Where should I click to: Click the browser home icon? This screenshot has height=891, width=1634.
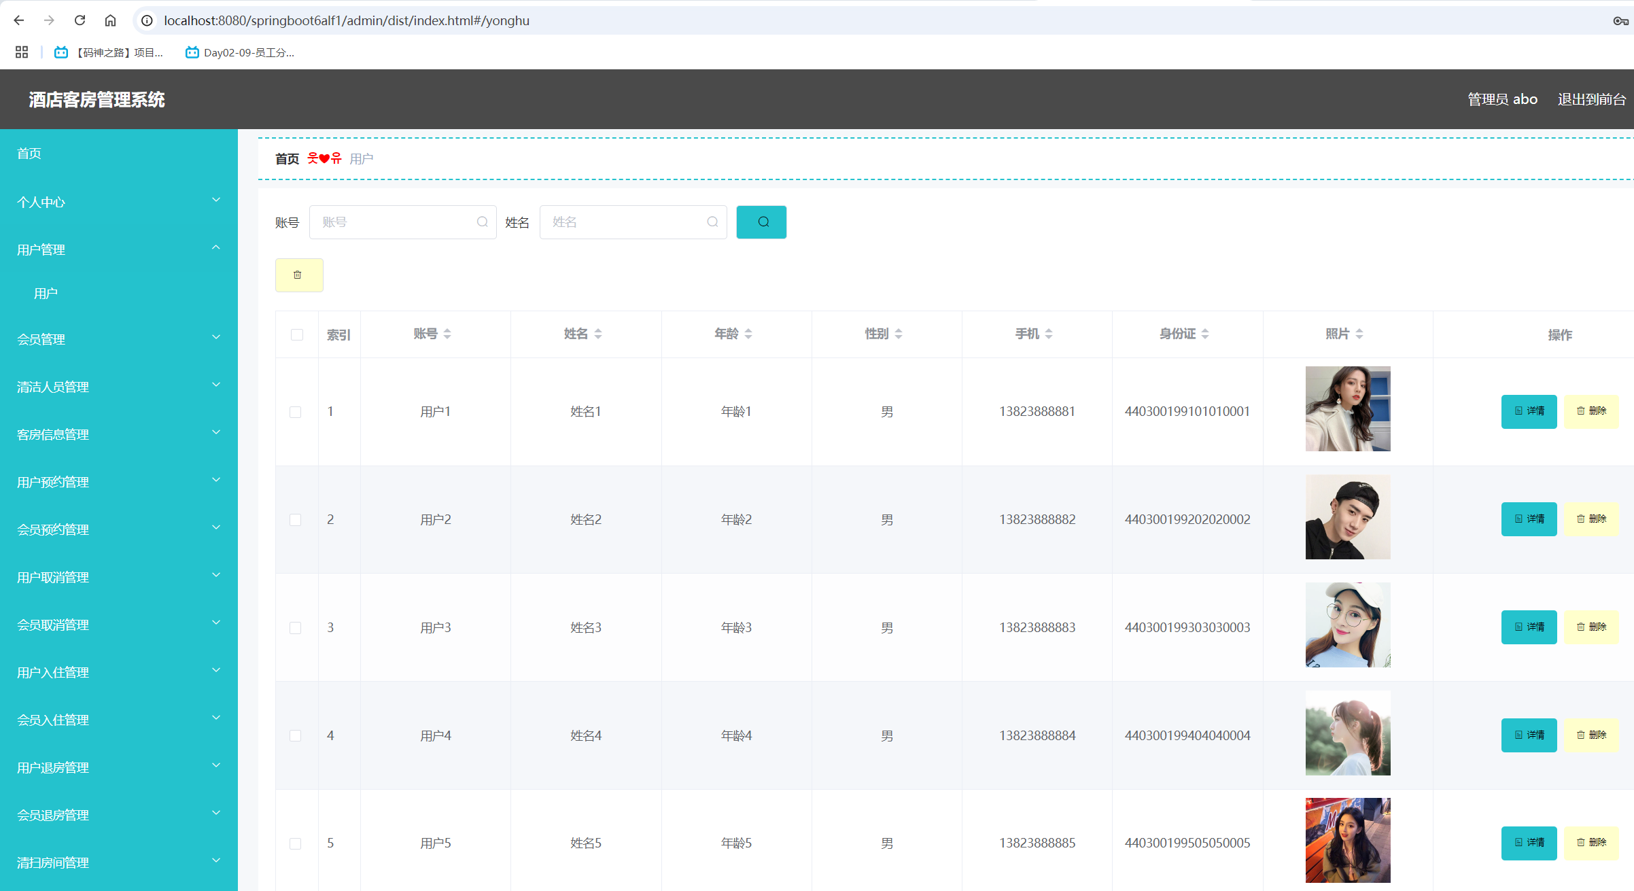pyautogui.click(x=110, y=20)
